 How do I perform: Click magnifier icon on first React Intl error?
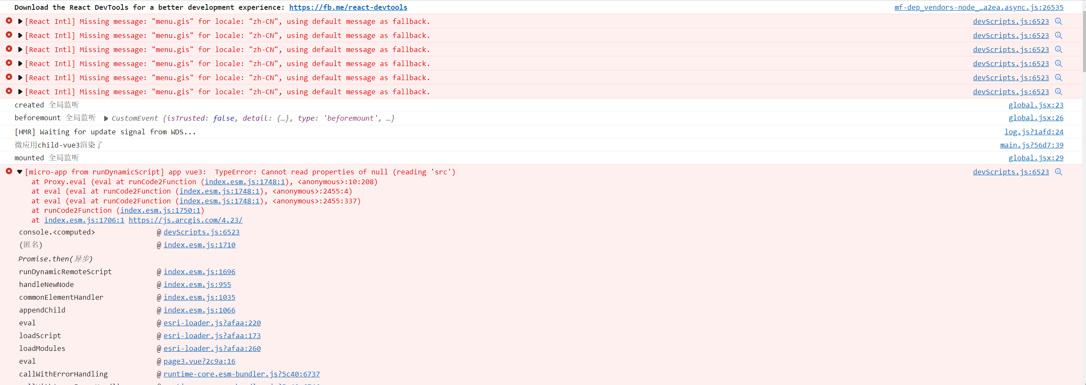coord(1058,21)
